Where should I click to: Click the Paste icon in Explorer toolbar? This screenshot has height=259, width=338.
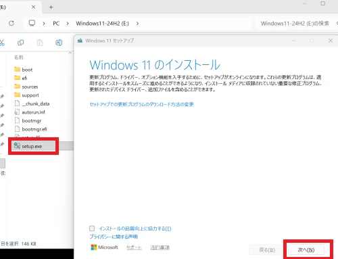click(x=40, y=43)
